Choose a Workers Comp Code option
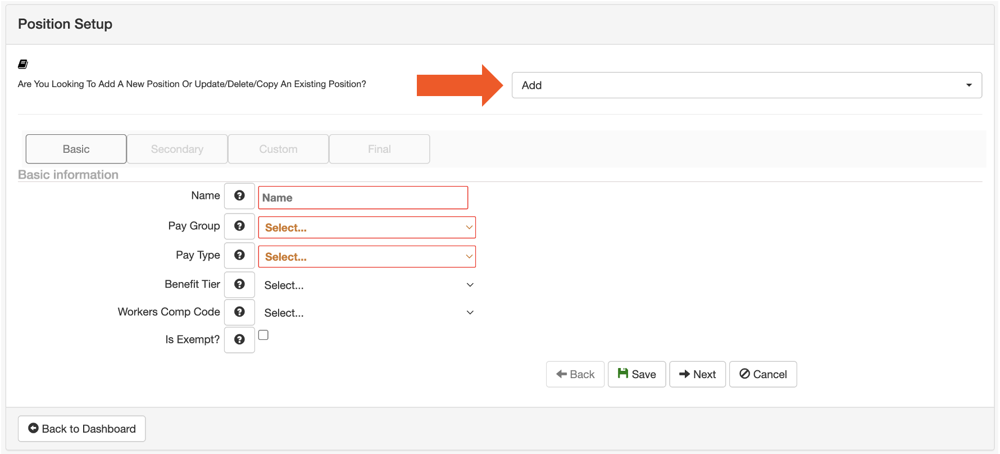 tap(367, 313)
